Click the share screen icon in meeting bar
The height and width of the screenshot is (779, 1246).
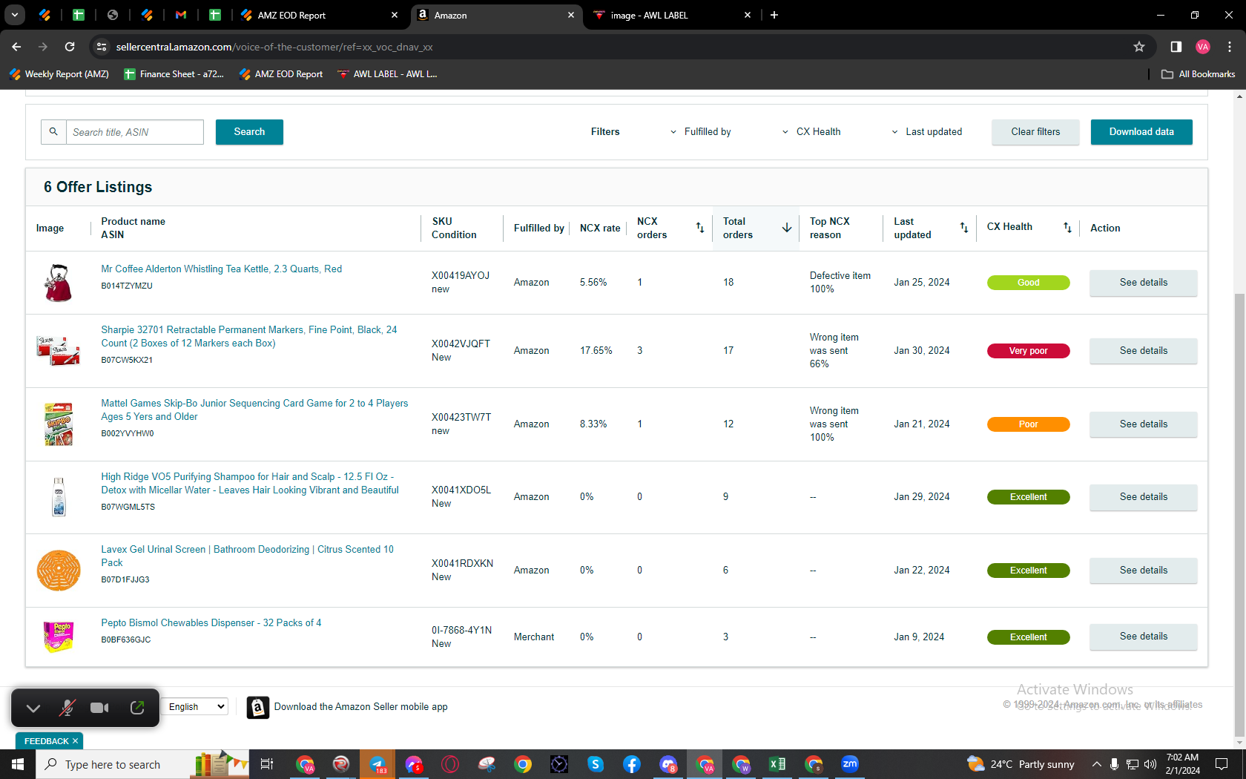tap(137, 708)
